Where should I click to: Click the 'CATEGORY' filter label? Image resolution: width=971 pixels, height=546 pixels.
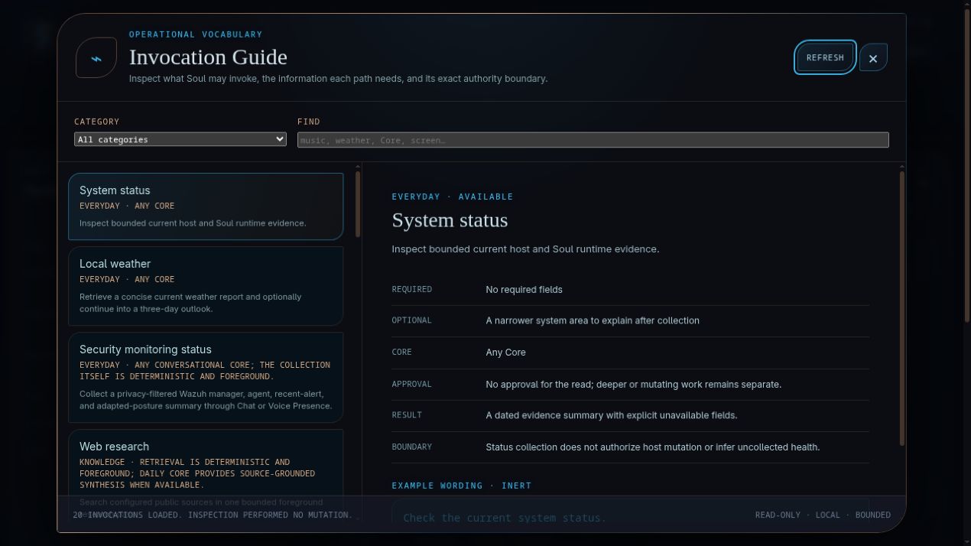pyautogui.click(x=97, y=122)
